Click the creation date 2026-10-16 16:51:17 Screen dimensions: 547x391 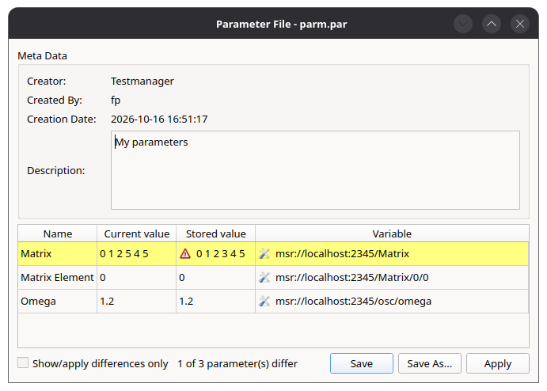(x=159, y=120)
